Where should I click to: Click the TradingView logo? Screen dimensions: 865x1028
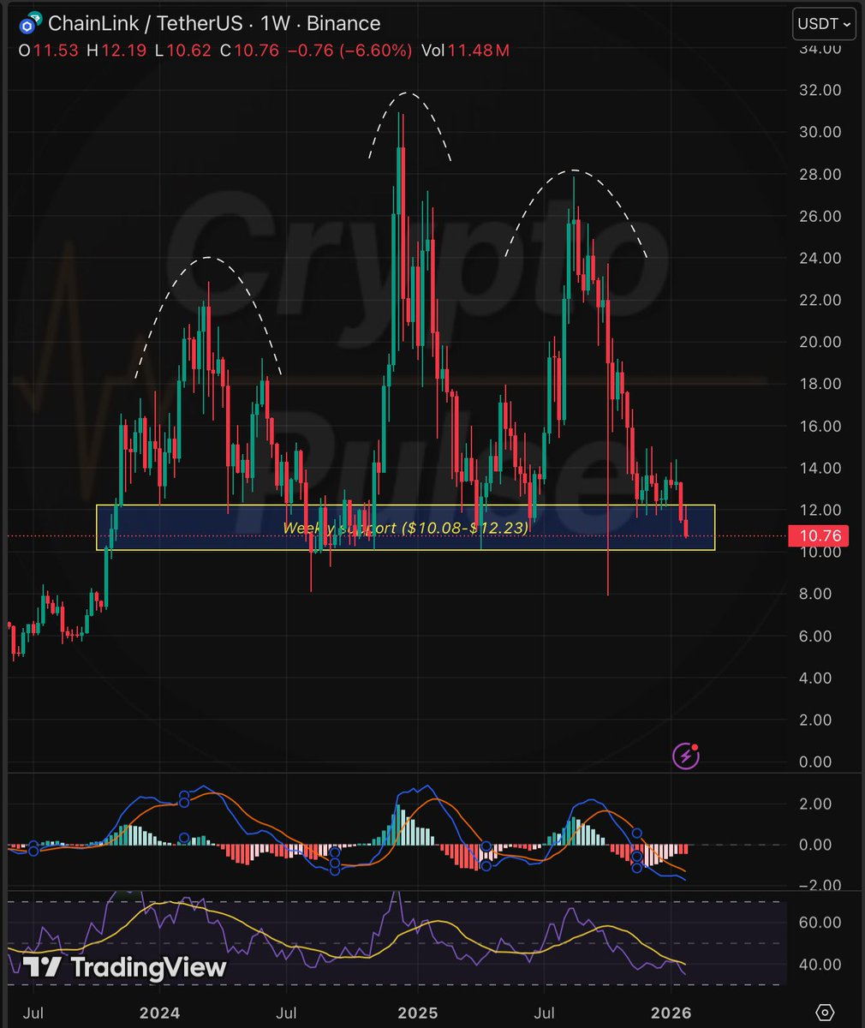[x=125, y=967]
